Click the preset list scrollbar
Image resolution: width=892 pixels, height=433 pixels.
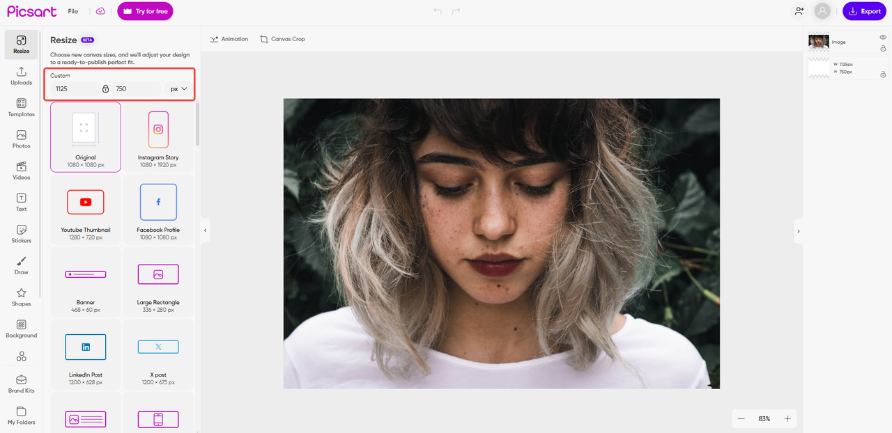tap(197, 125)
